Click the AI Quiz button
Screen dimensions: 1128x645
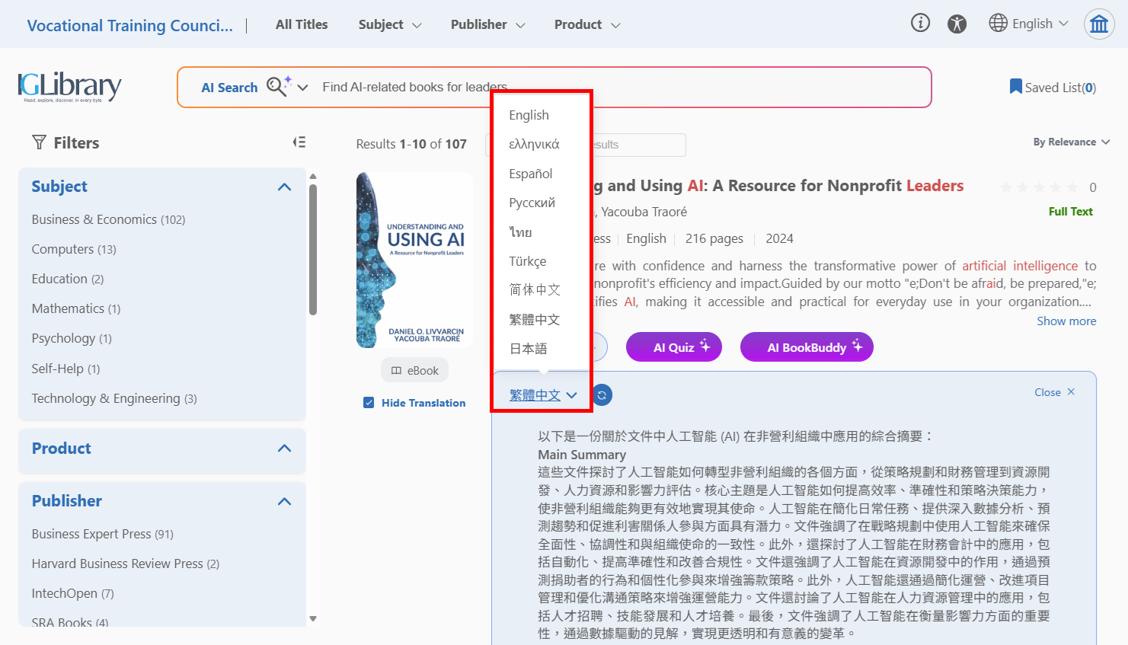tap(674, 347)
